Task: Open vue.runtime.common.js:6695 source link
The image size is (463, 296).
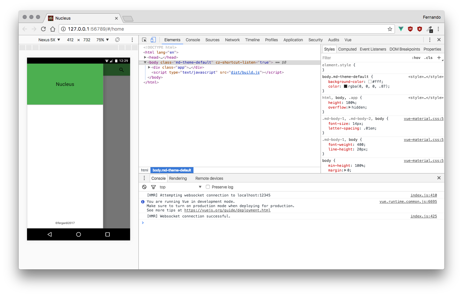Action: click(408, 201)
